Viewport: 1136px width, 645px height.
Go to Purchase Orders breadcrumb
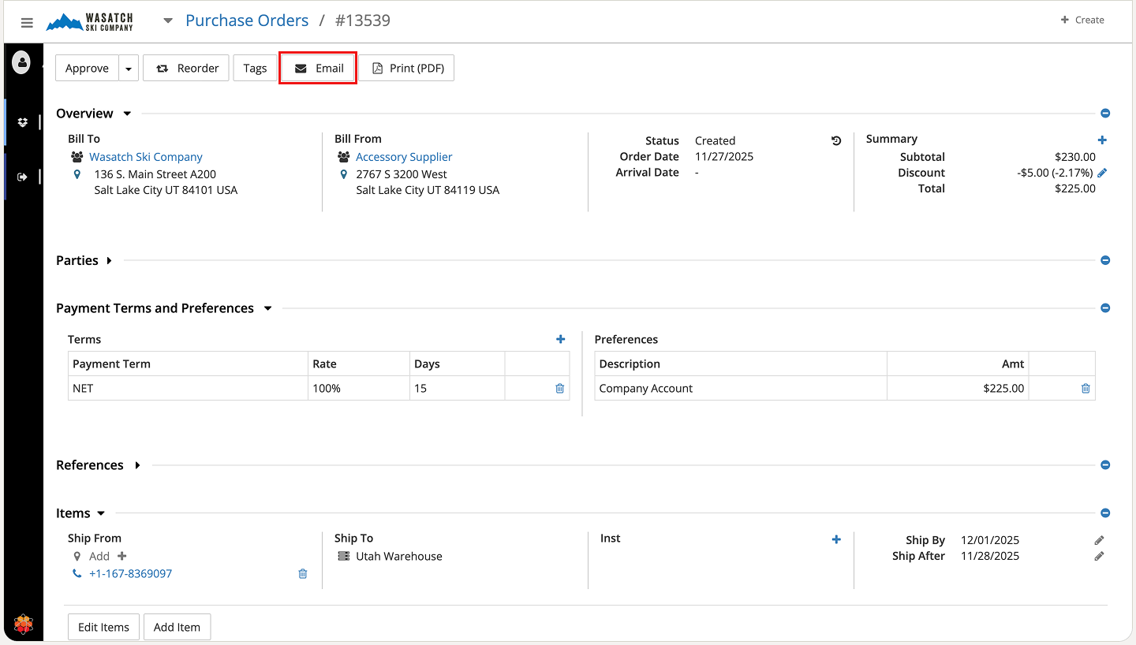pos(247,21)
